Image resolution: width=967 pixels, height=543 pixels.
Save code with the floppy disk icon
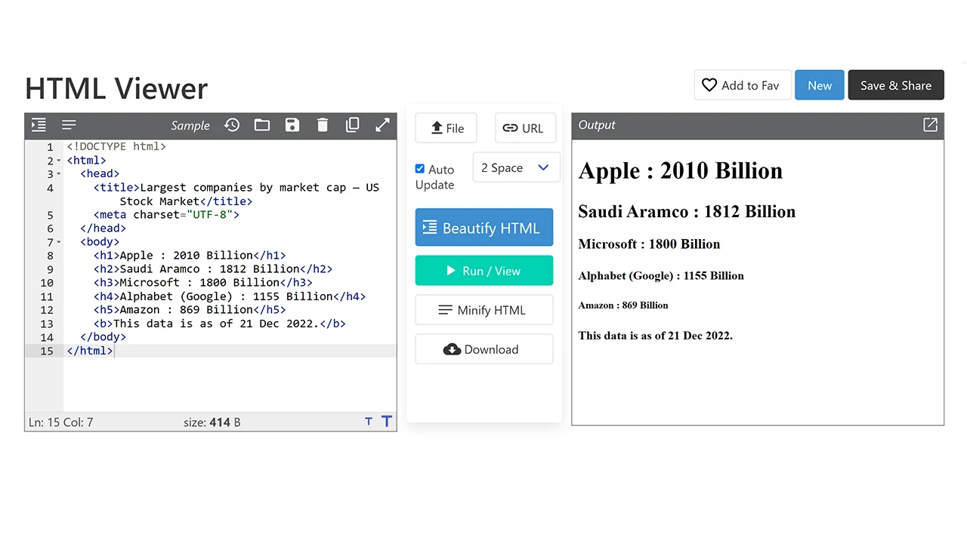point(292,125)
